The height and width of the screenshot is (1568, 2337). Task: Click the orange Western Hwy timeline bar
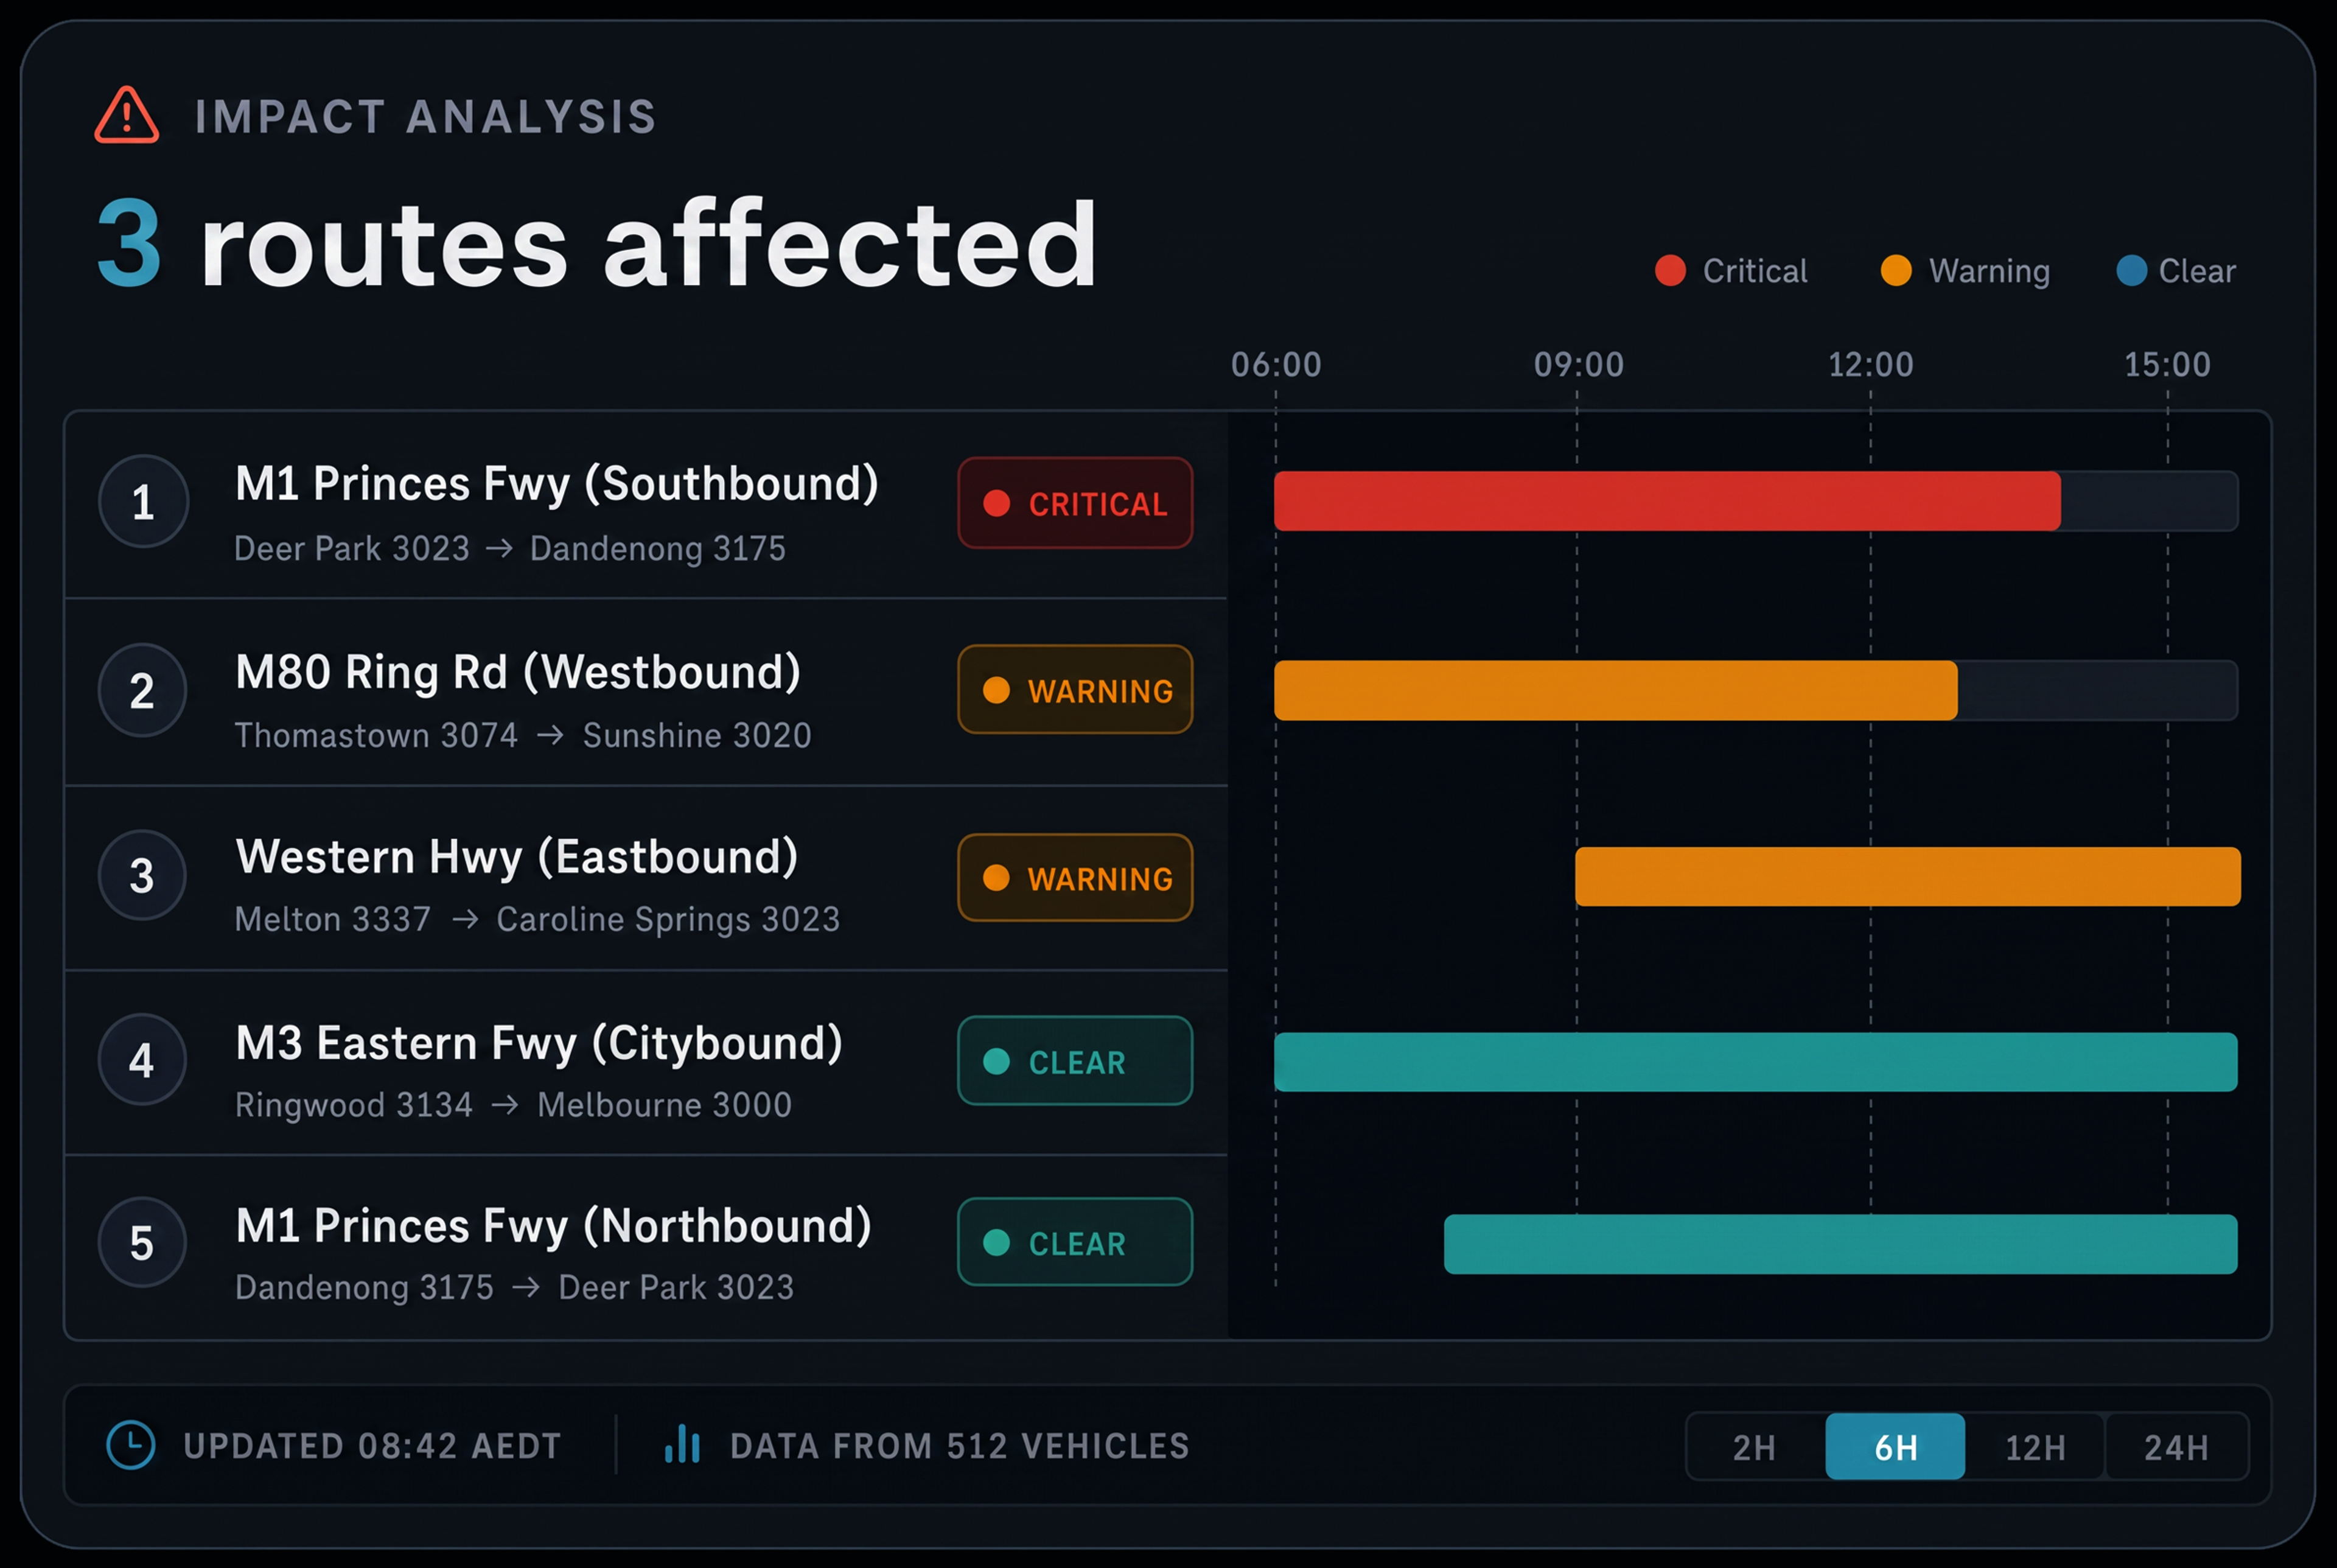(x=1907, y=877)
